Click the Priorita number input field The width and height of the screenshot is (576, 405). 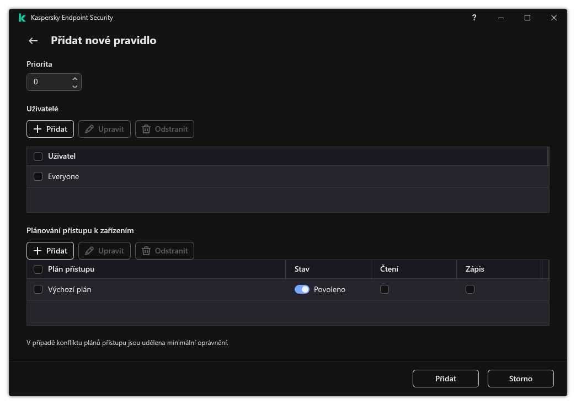tap(50, 82)
